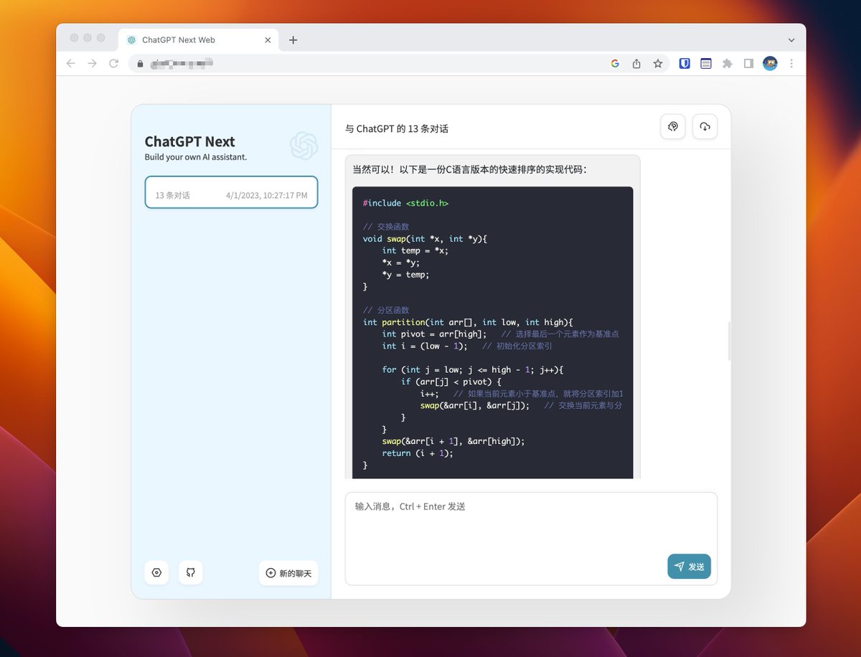The height and width of the screenshot is (657, 861).
Task: Bookmark this page with star icon
Action: 658,63
